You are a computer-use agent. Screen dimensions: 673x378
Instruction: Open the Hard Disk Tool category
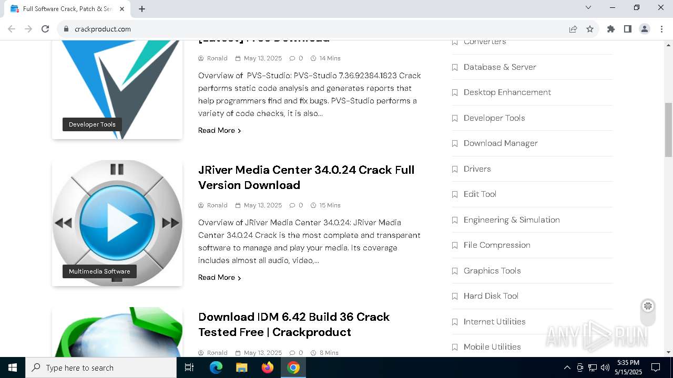(491, 296)
